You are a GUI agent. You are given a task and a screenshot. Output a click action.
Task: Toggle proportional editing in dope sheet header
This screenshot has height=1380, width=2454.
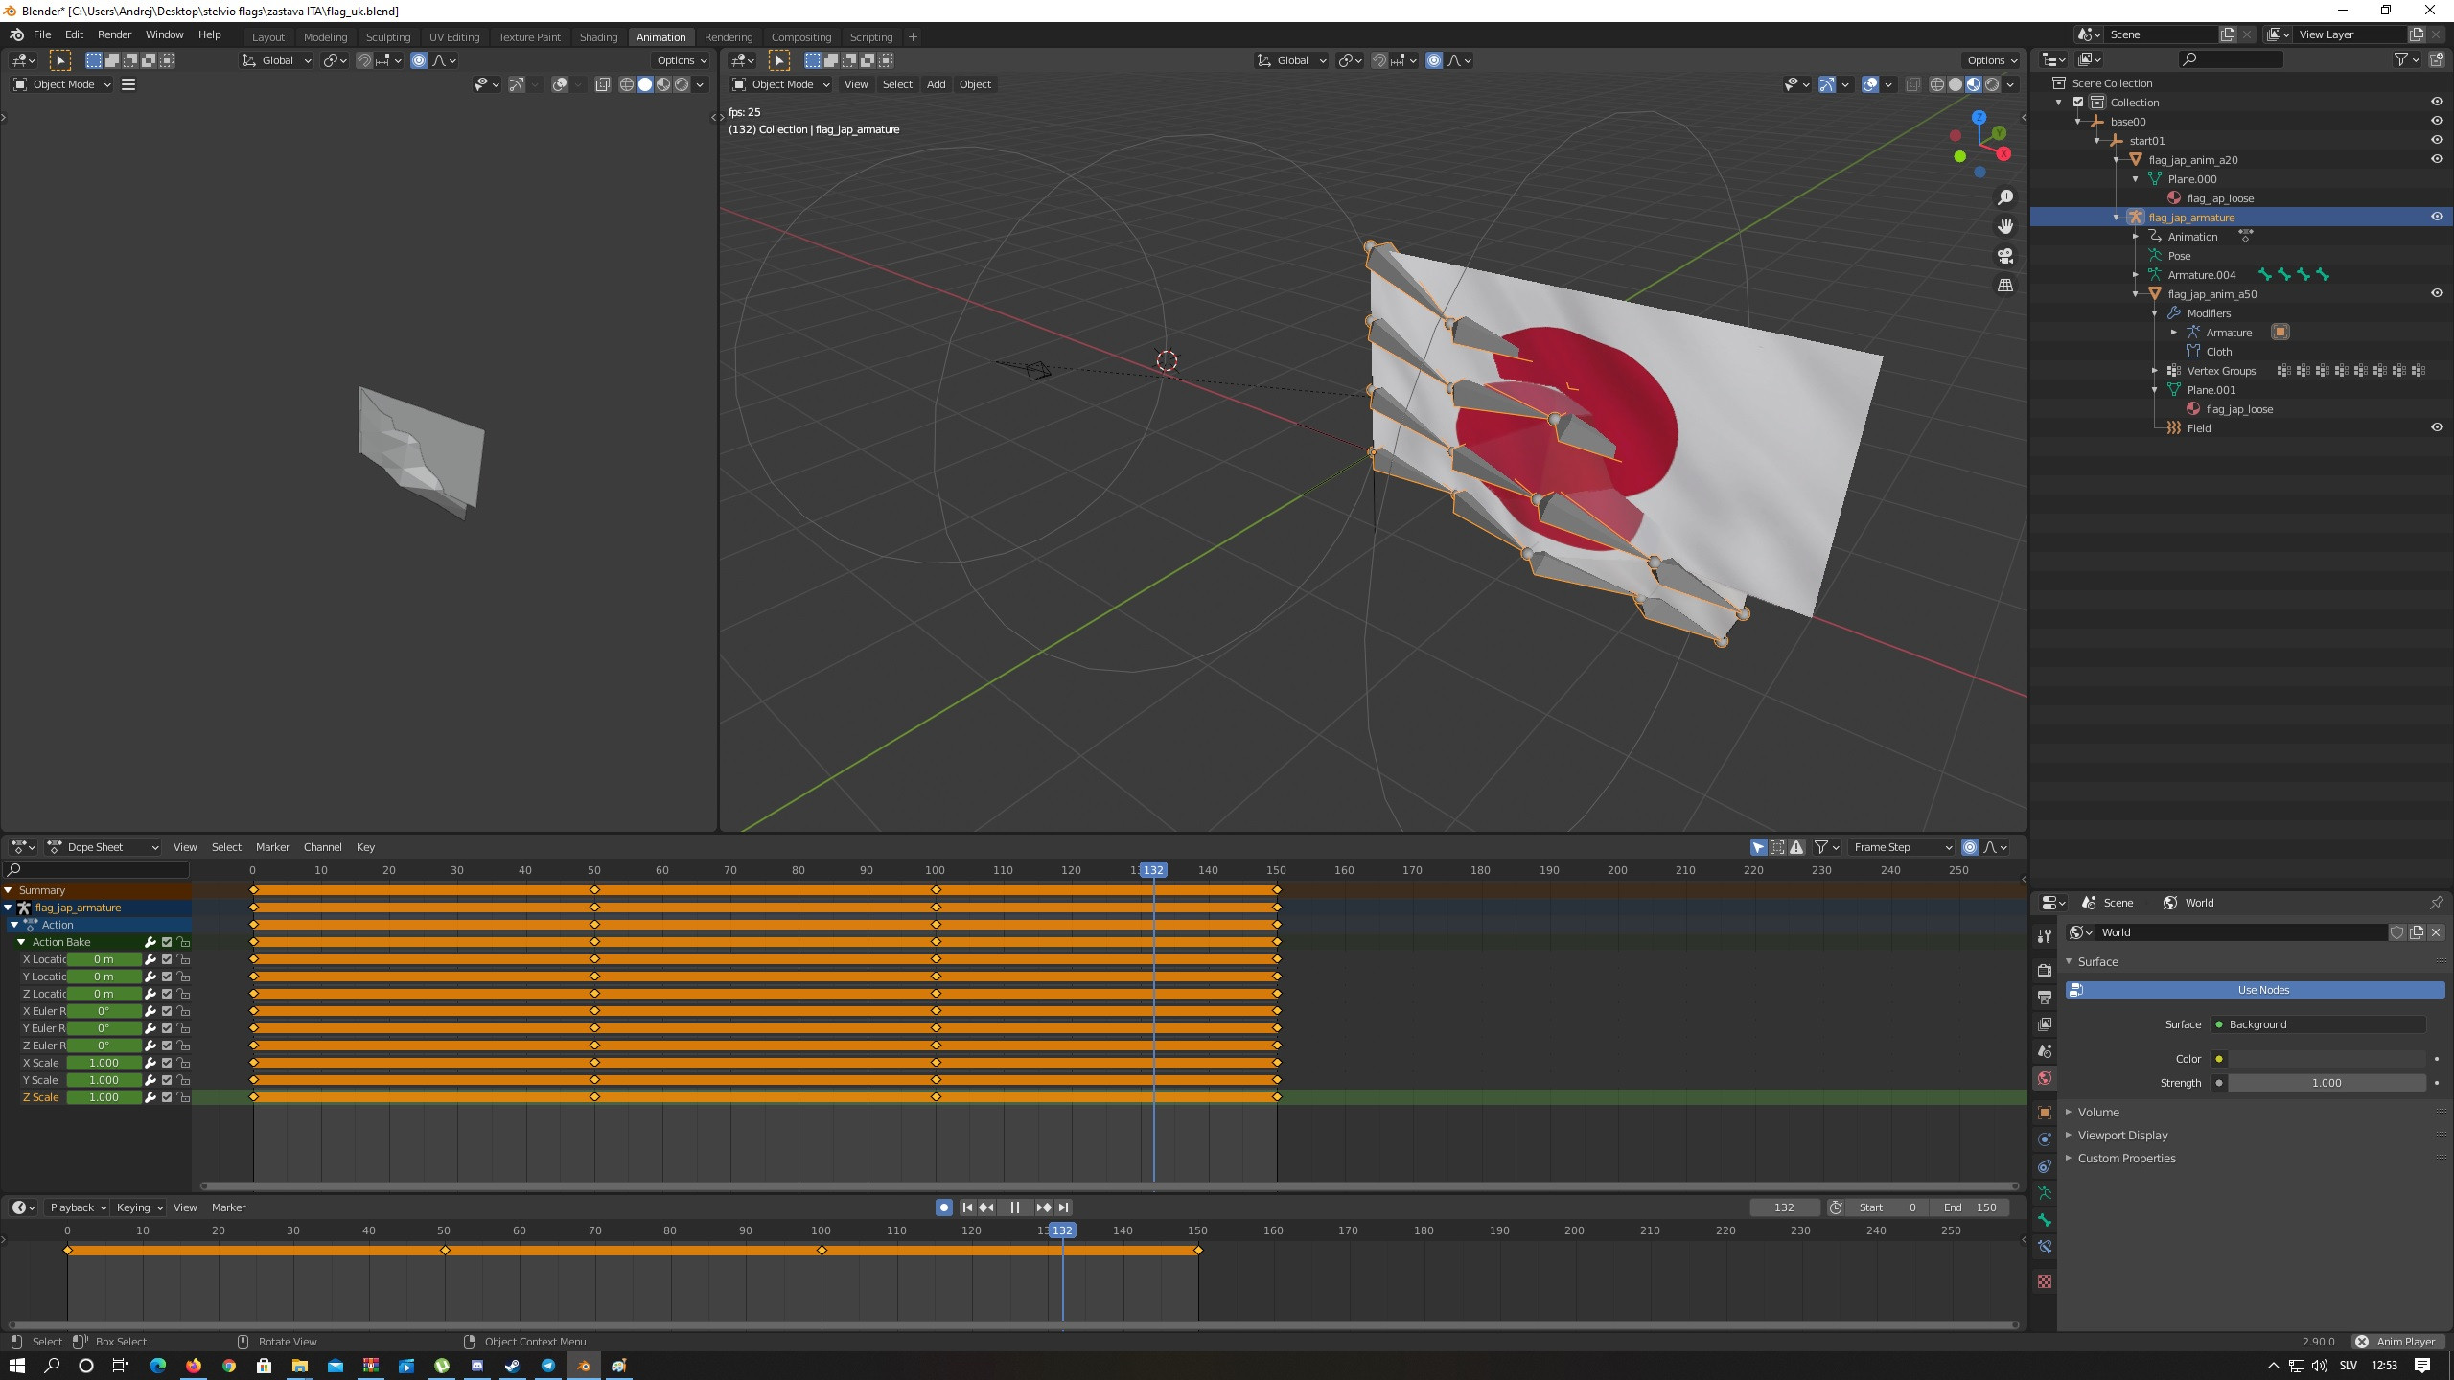(1970, 847)
